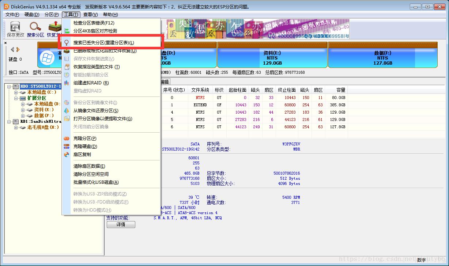The image size is (449, 266).
Task: Click serial number W3PFGJXV
Action: point(291,144)
